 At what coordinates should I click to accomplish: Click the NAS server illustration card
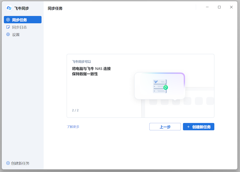pyautogui.click(x=160, y=86)
